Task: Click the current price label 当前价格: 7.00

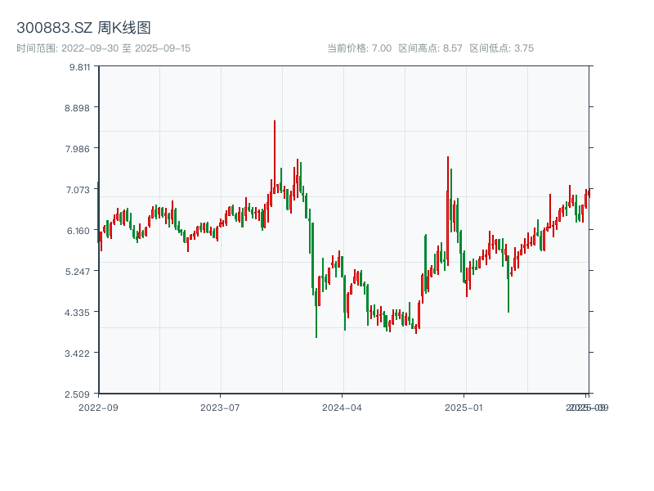Action: pos(359,48)
